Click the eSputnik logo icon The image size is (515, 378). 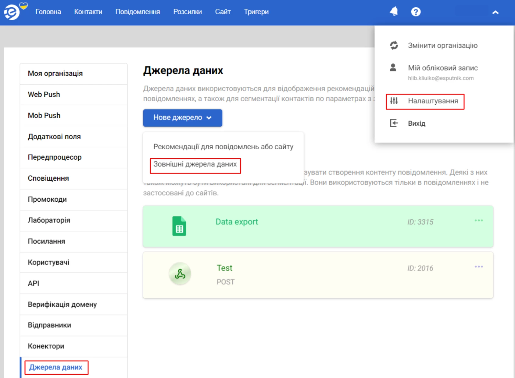[12, 12]
